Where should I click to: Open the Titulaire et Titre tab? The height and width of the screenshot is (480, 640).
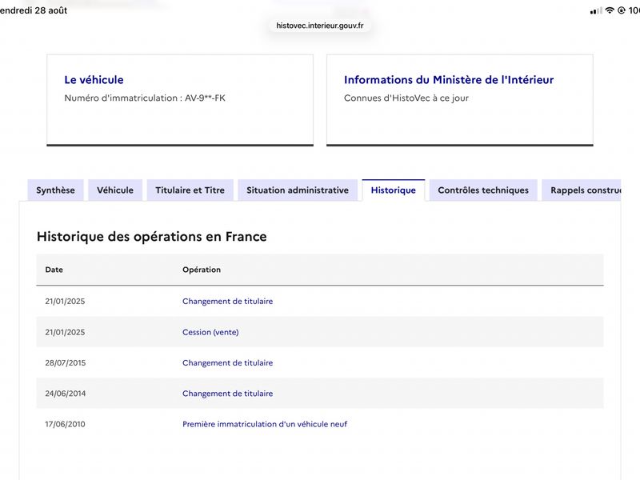click(190, 190)
